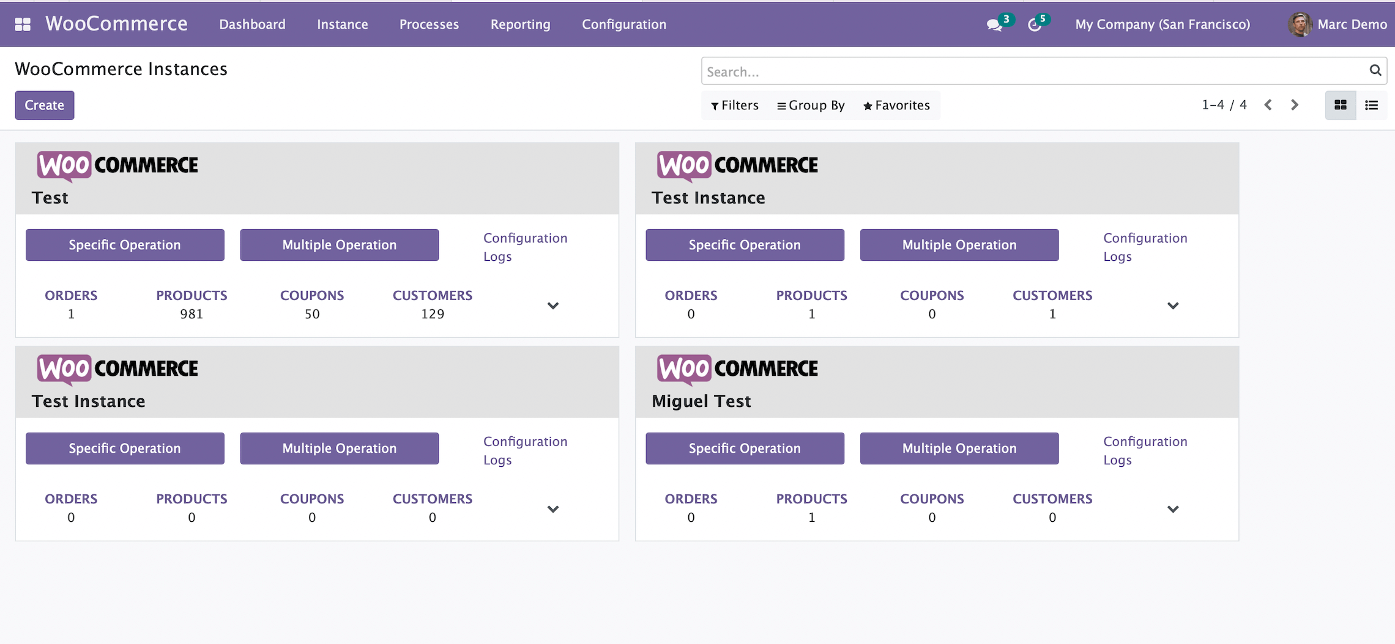Open the activities clock icon
Screen dimensions: 1395x644
[x=1034, y=25]
